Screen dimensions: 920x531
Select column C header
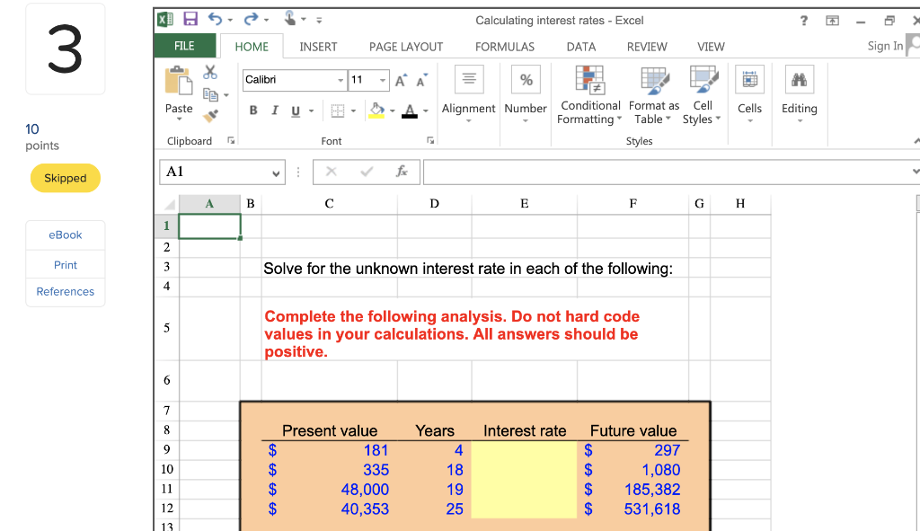point(329,204)
